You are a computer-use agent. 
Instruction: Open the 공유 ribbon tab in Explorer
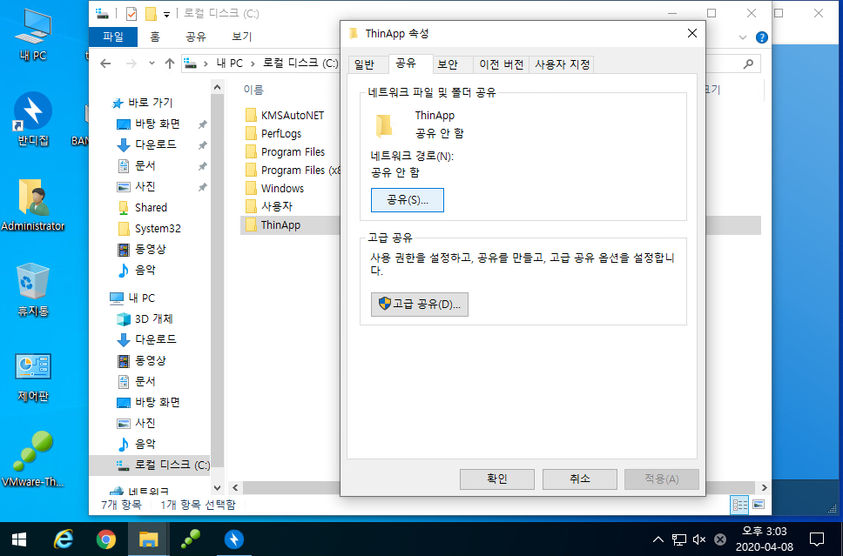click(x=196, y=37)
